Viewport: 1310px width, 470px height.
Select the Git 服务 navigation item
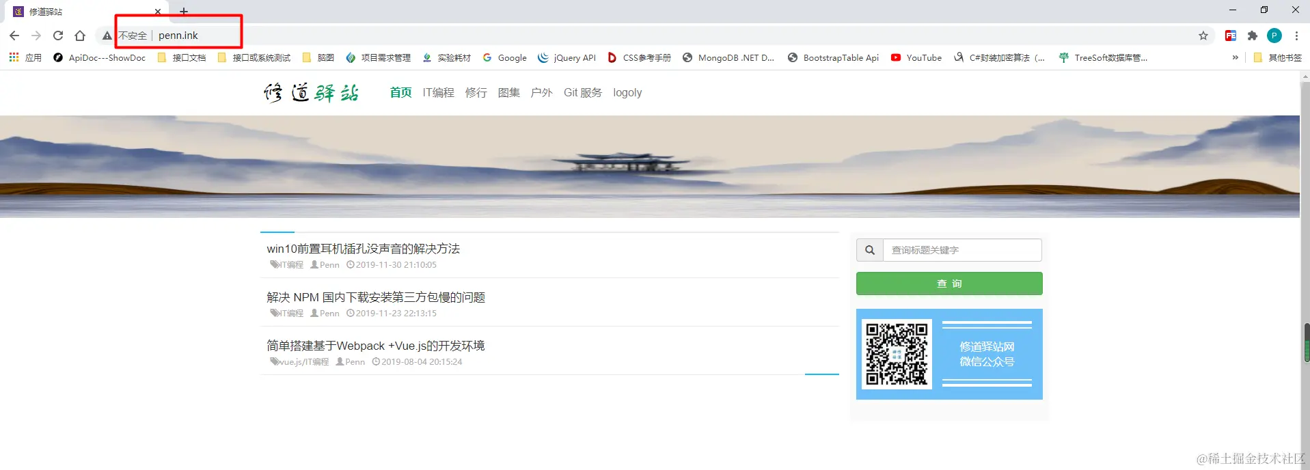coord(583,92)
